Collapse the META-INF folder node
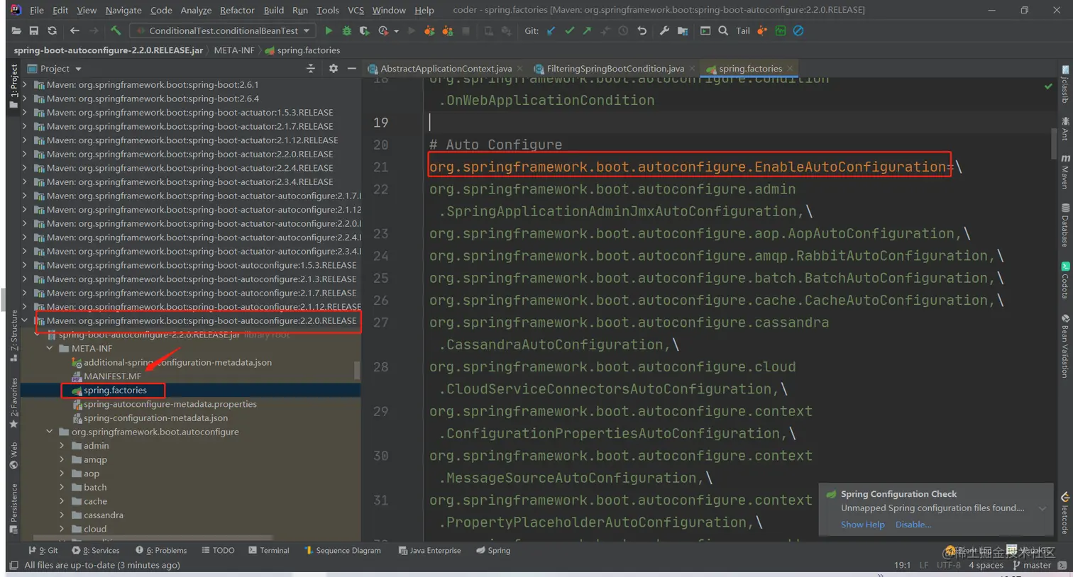Image resolution: width=1073 pixels, height=577 pixels. [x=50, y=348]
